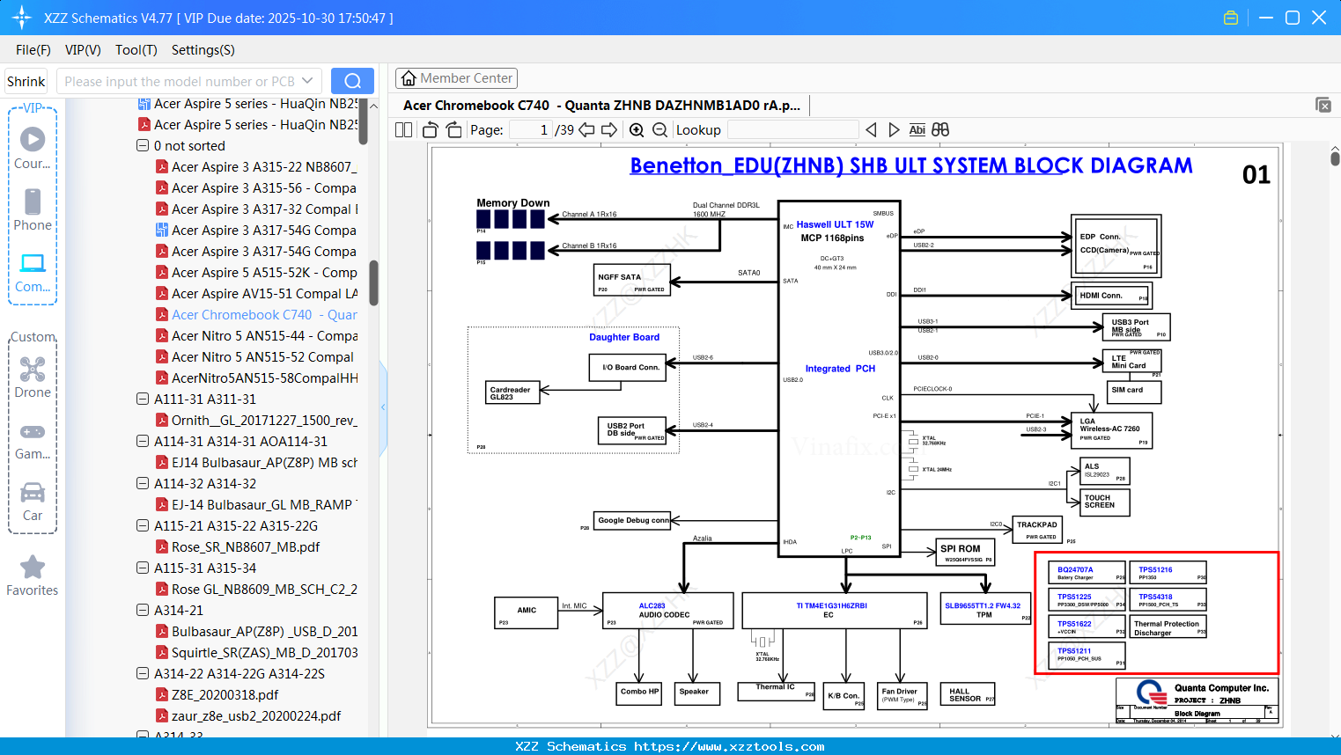This screenshot has height=755, width=1341.
Task: Go to previous page arrow
Action: [x=586, y=130]
